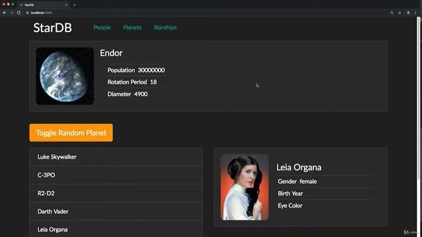Select Luke Skywalker from the list

pyautogui.click(x=116, y=157)
